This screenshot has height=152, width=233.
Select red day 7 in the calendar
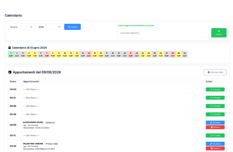[x=47, y=54]
